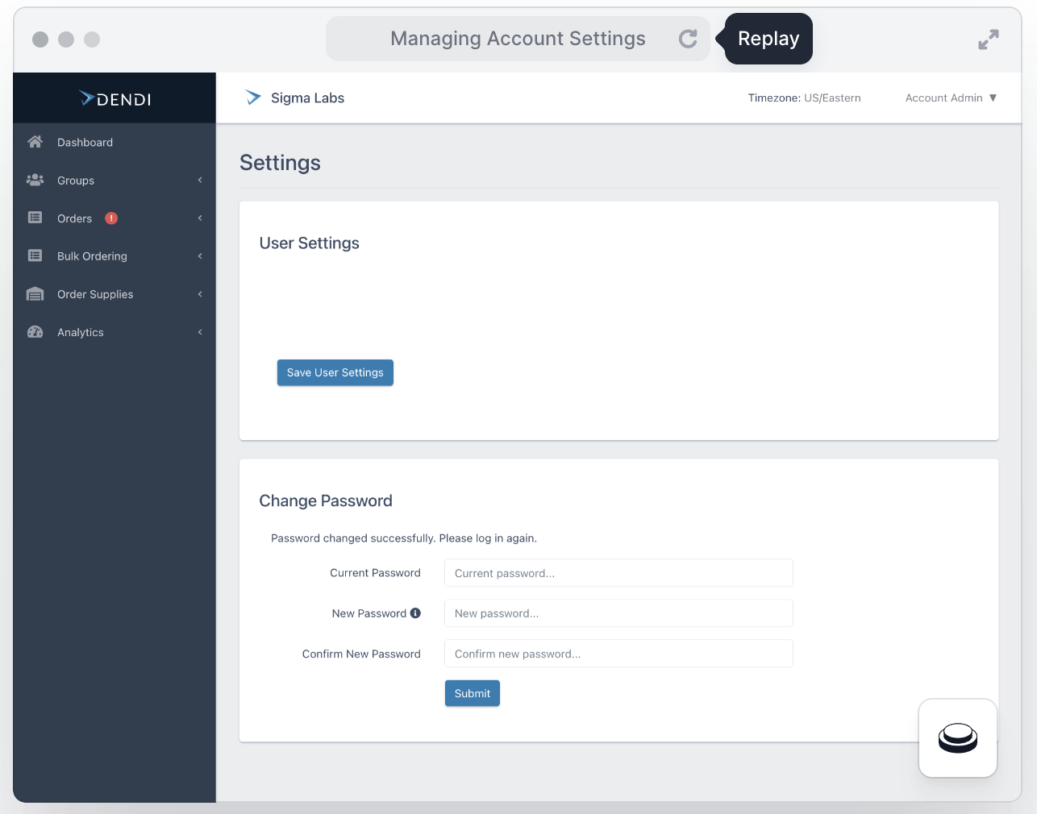Viewport: 1037px width, 814px height.
Task: Expand the Analytics submenu chevron
Action: (200, 331)
